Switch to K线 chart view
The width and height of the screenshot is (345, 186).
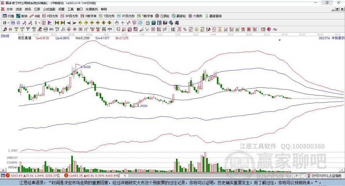click(x=35, y=16)
